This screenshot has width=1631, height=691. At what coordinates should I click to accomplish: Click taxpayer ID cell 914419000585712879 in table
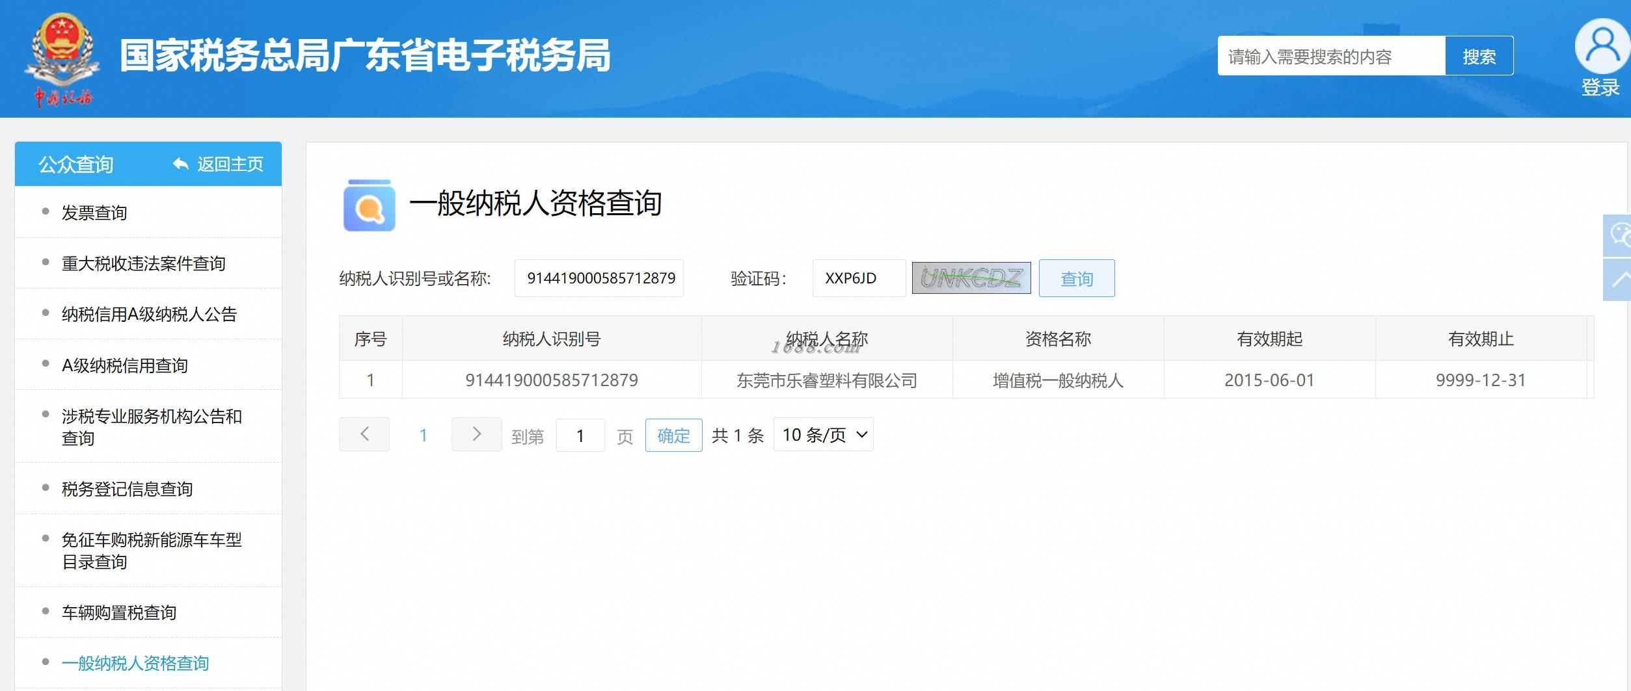pos(552,380)
